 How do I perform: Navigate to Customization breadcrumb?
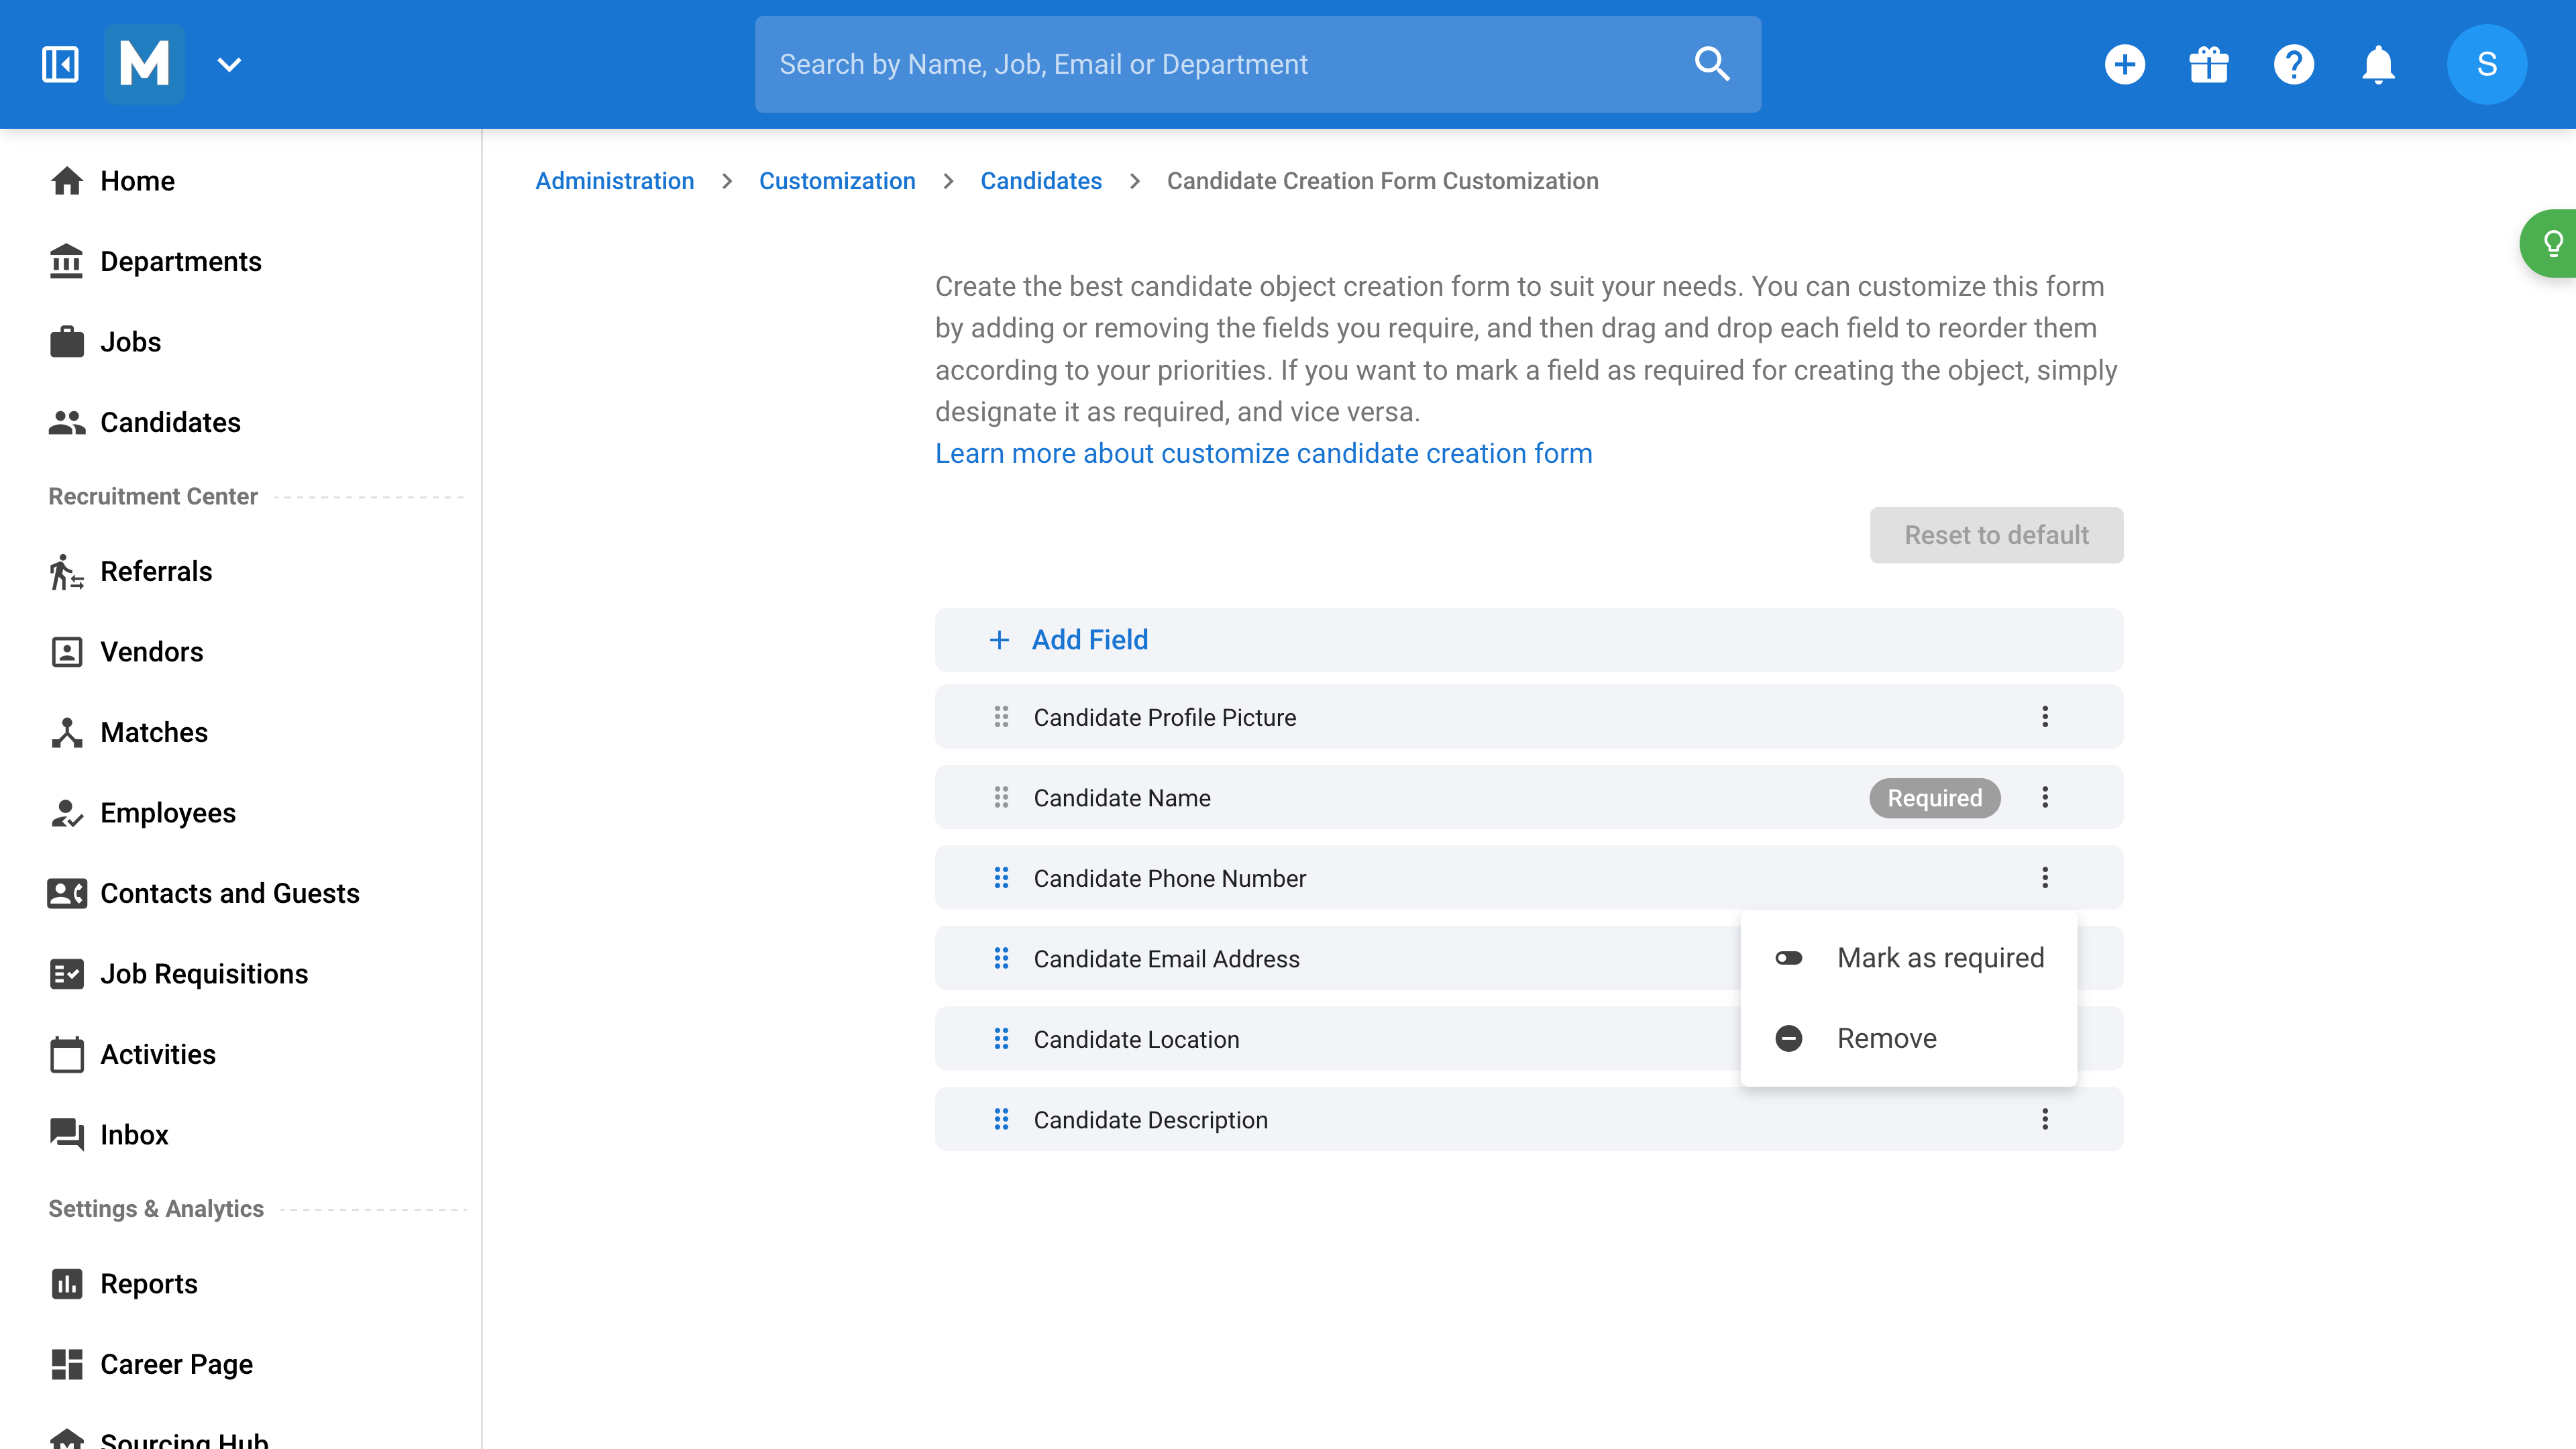click(x=837, y=181)
